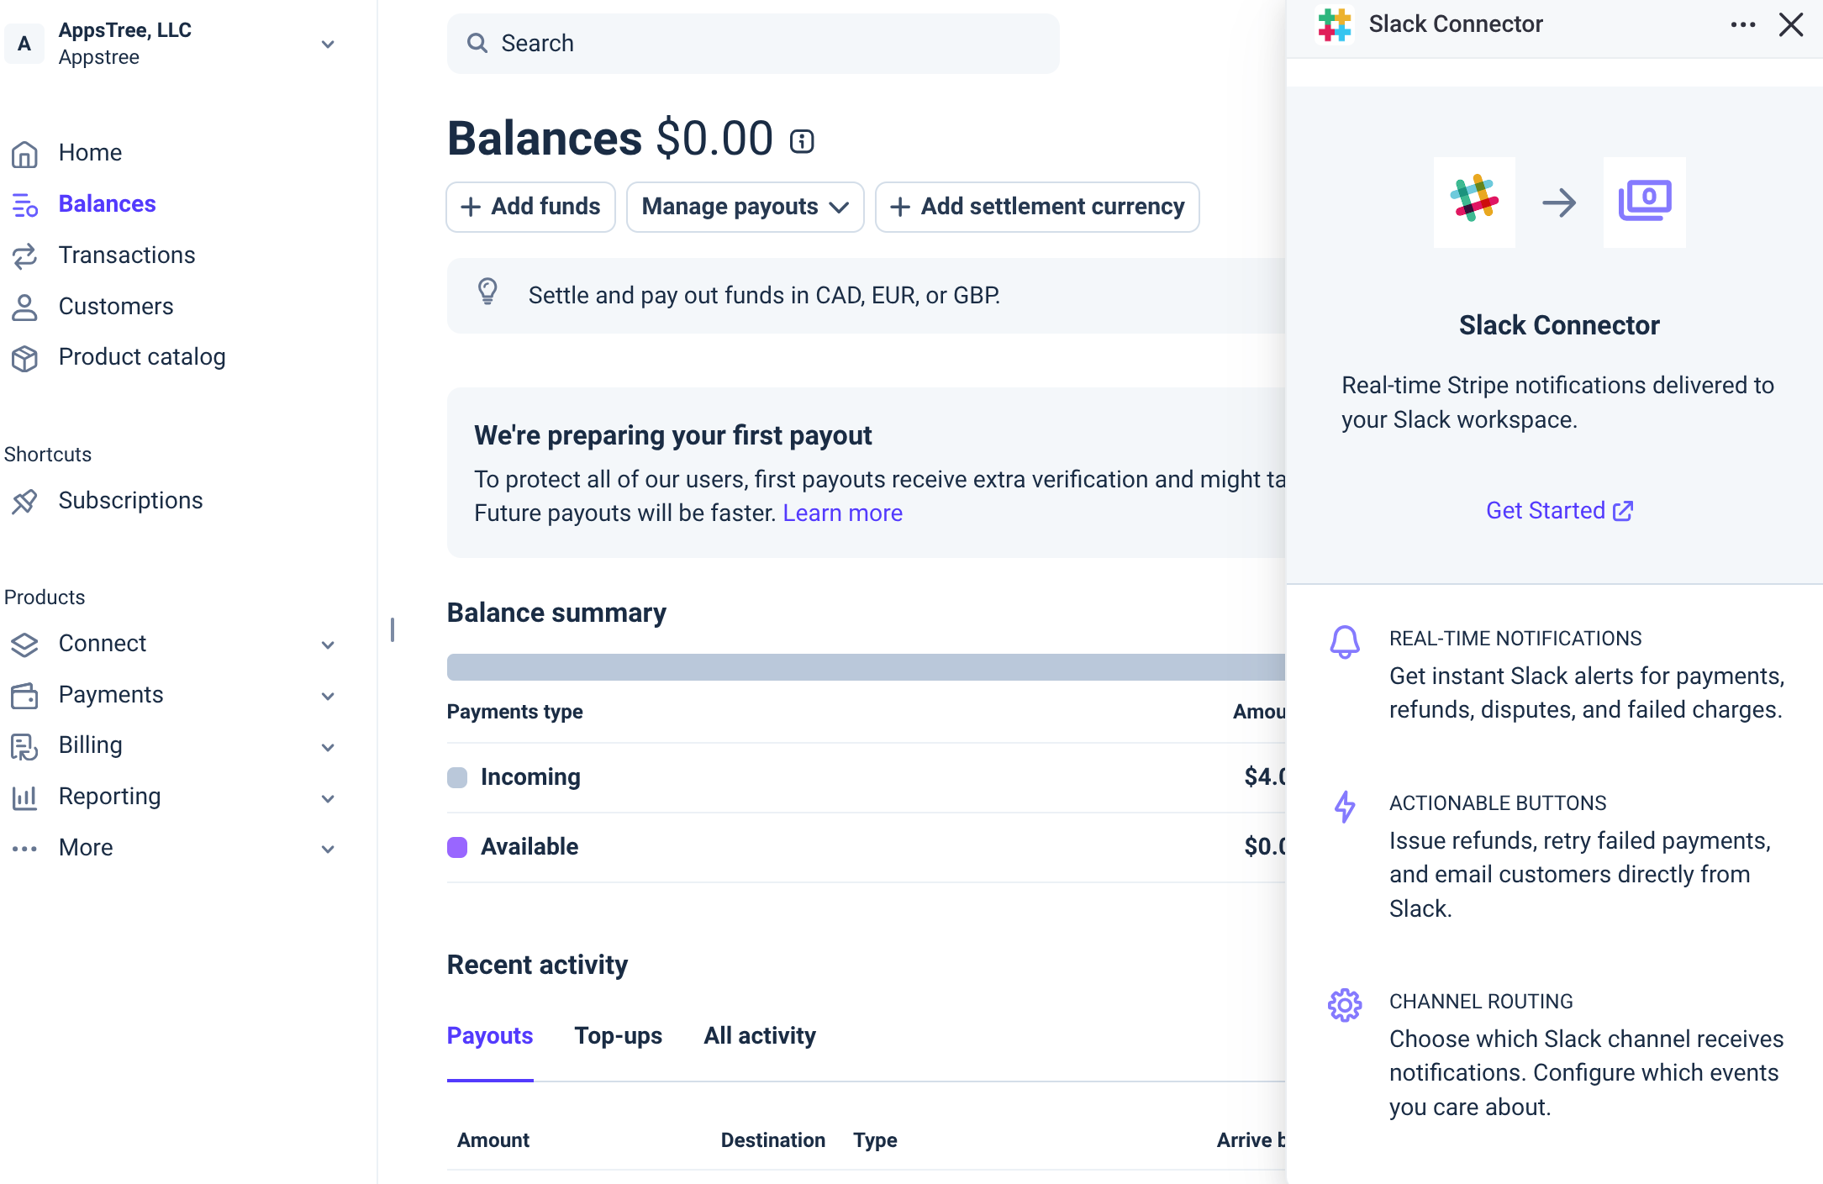Image resolution: width=1823 pixels, height=1184 pixels.
Task: Click the Destination column header
Action: tap(773, 1140)
